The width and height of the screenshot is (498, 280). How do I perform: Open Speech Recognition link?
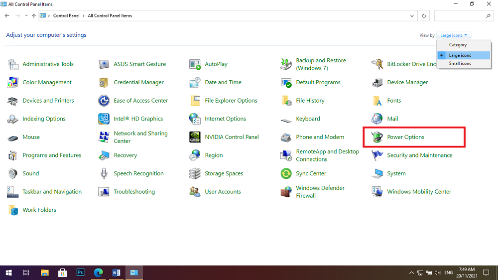138,173
